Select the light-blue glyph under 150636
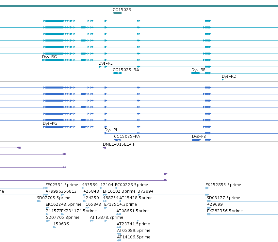The height and width of the screenshot is (242, 278). [55, 227]
